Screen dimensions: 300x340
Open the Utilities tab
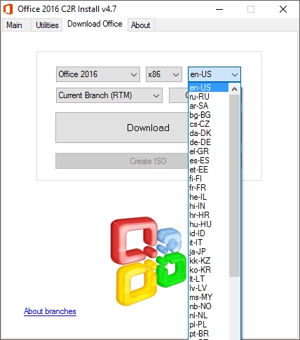47,25
